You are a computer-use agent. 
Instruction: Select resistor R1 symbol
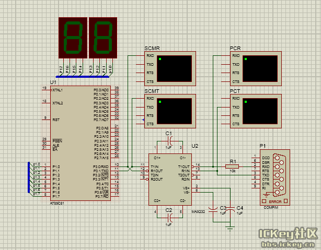232,166
